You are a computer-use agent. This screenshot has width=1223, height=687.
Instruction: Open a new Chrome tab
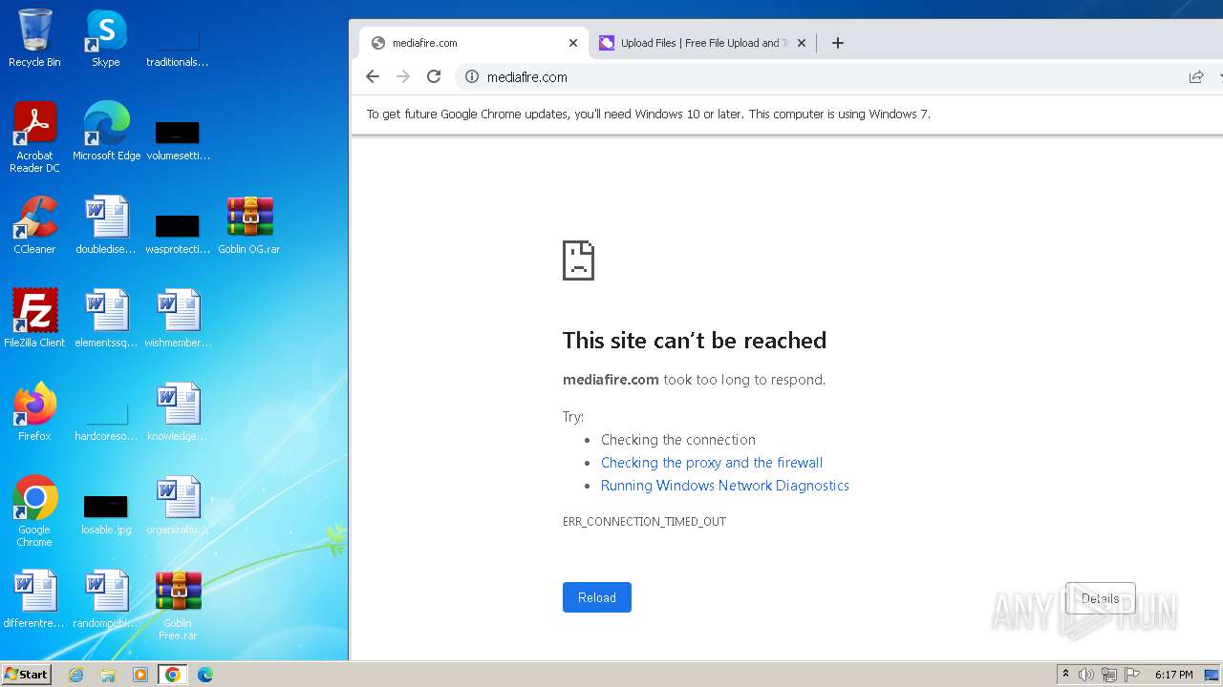pyautogui.click(x=838, y=43)
